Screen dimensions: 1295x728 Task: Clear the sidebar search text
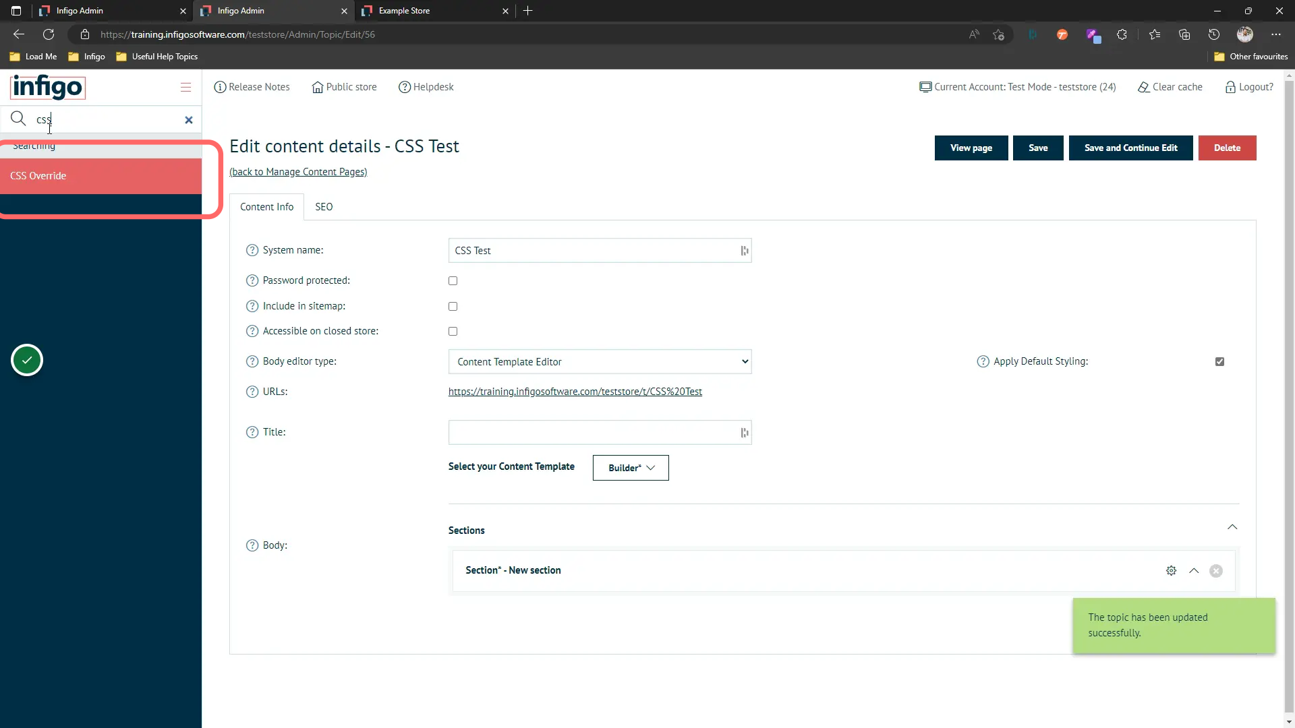pyautogui.click(x=189, y=120)
